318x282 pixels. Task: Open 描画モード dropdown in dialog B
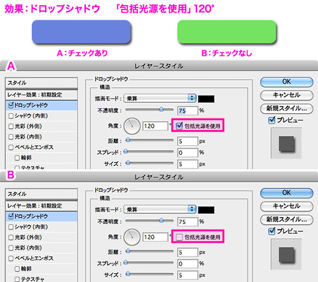pyautogui.click(x=160, y=209)
